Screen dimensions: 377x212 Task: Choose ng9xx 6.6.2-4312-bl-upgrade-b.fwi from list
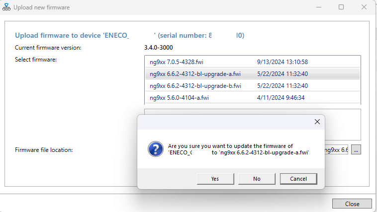195,86
